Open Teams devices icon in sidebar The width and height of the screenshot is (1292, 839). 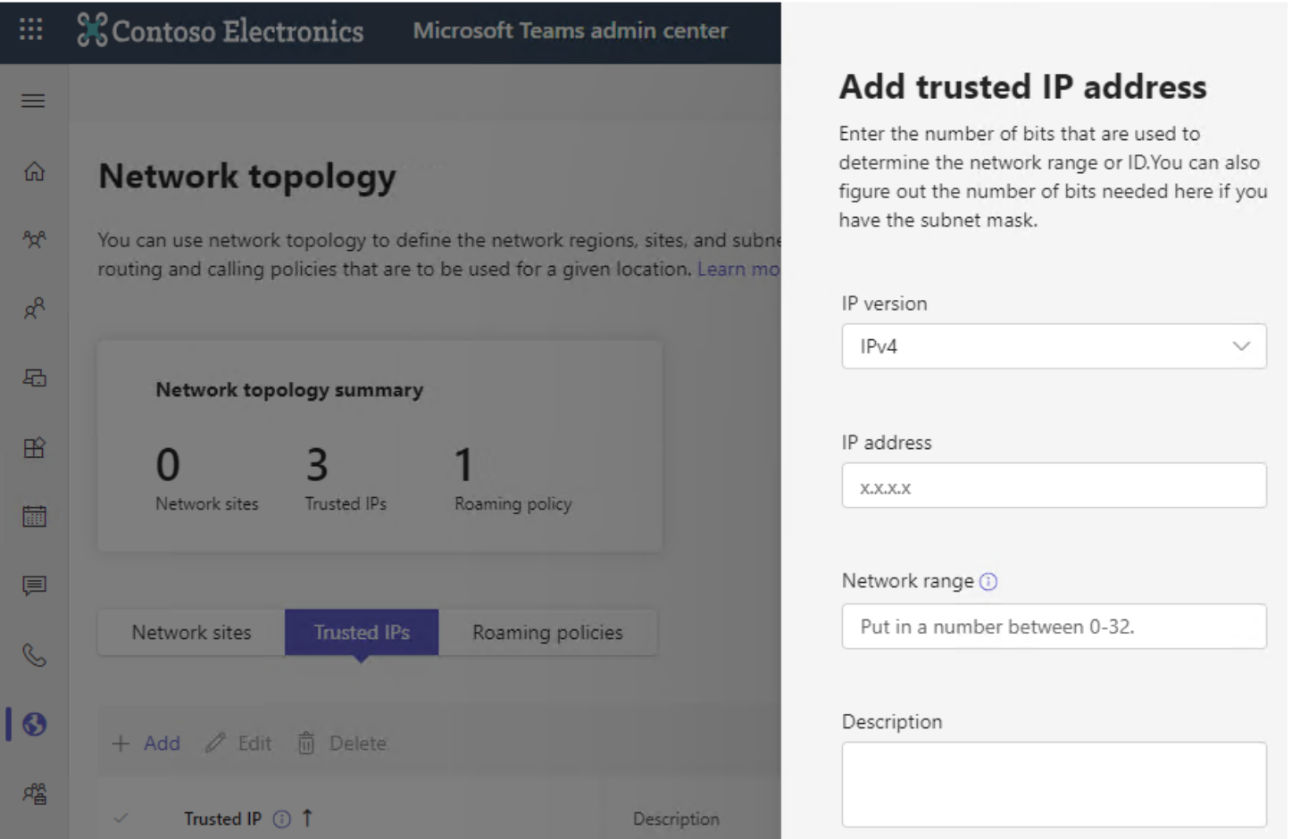tap(34, 378)
